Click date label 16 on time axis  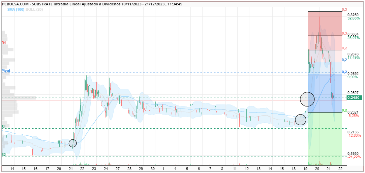(x=36, y=169)
